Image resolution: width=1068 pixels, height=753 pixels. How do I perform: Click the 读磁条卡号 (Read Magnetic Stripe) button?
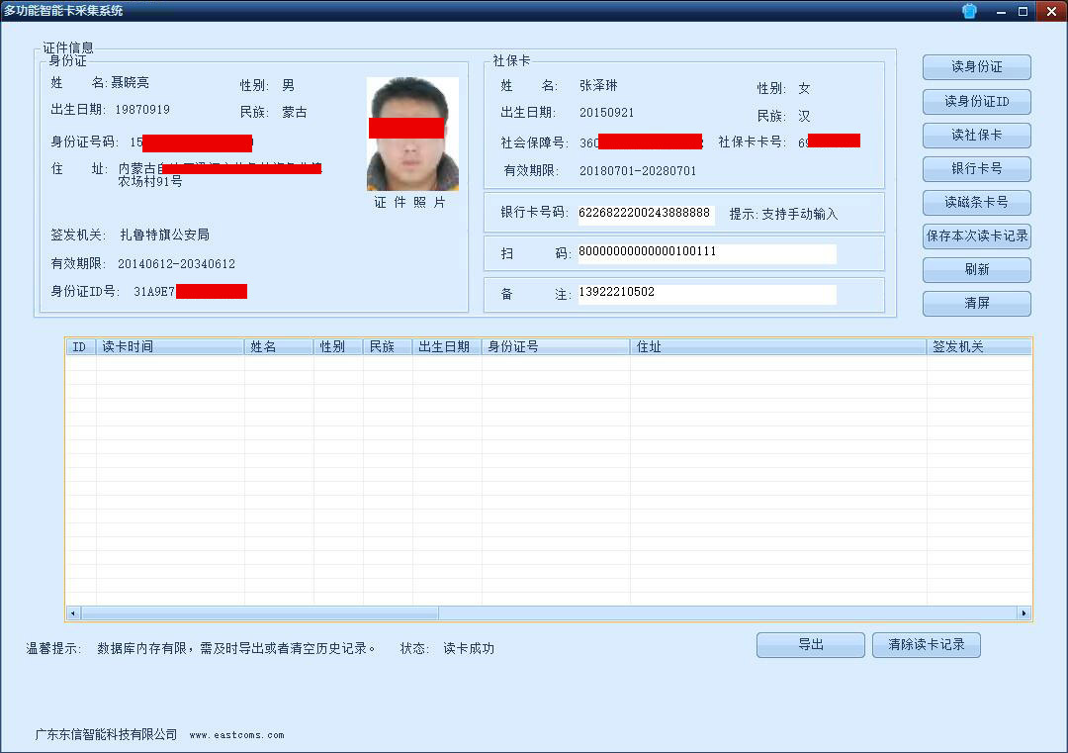click(x=976, y=202)
